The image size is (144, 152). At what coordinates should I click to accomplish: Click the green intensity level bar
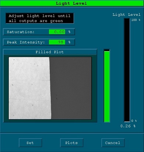[107, 86]
